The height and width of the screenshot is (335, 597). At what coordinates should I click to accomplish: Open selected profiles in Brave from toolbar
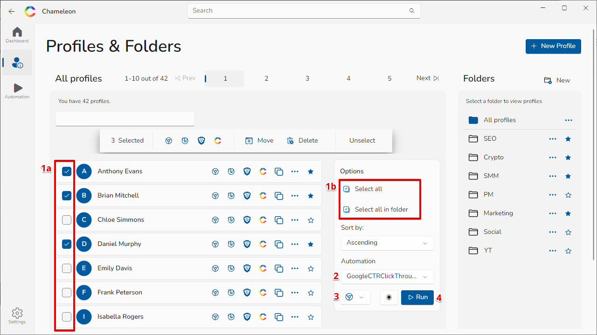click(x=201, y=140)
